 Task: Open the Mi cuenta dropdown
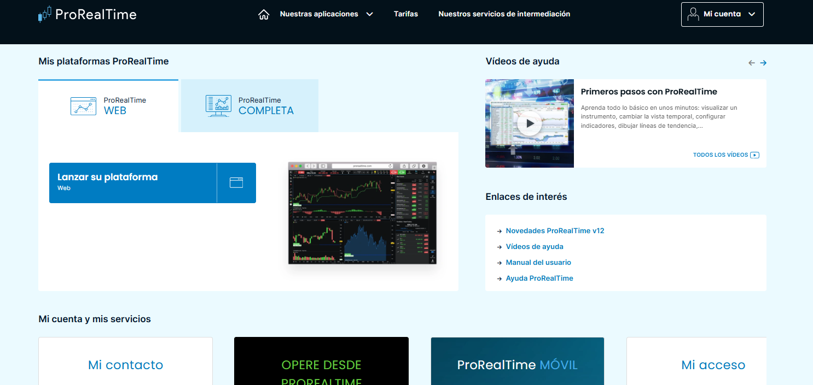click(722, 14)
